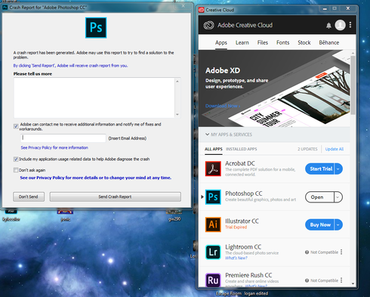Screen dimensions: 370x297
Task: Enable the Don't ask again checkbox
Action: click(16, 170)
